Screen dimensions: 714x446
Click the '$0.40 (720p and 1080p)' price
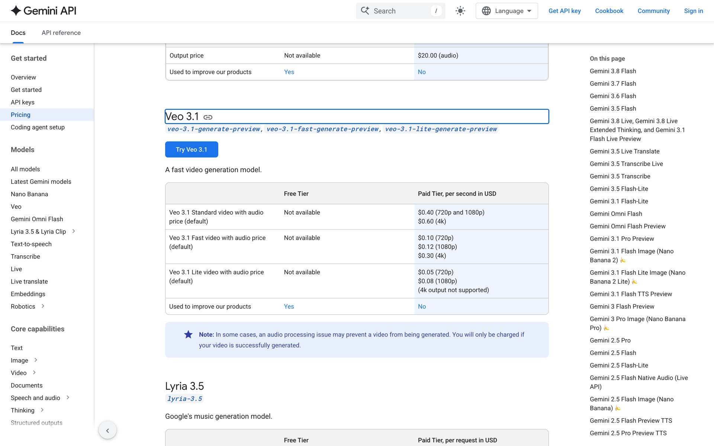[x=451, y=213]
